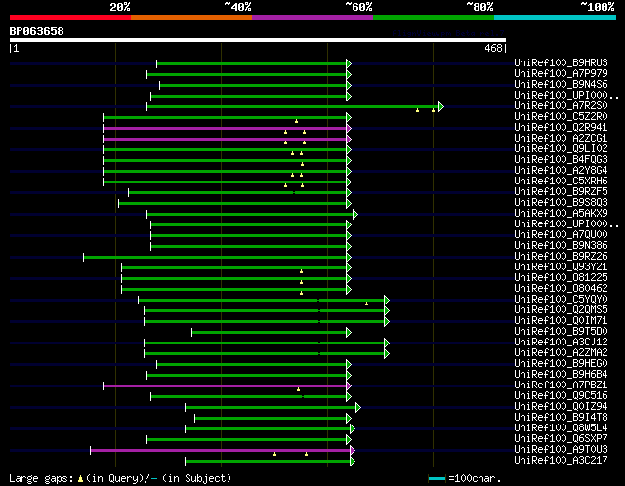Select the UniRef100_O81225 label
625x486 pixels.
(x=561, y=278)
